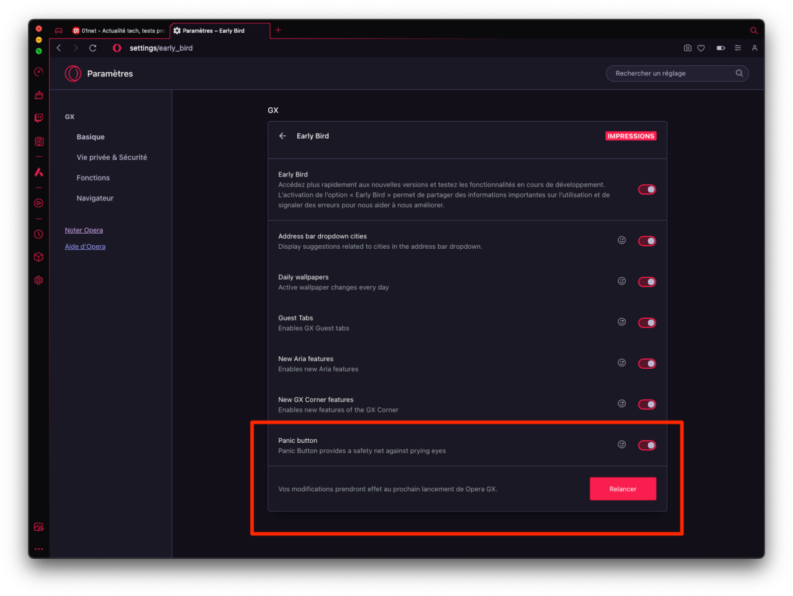Open GX Control speedometer in sidebar

pyautogui.click(x=38, y=72)
